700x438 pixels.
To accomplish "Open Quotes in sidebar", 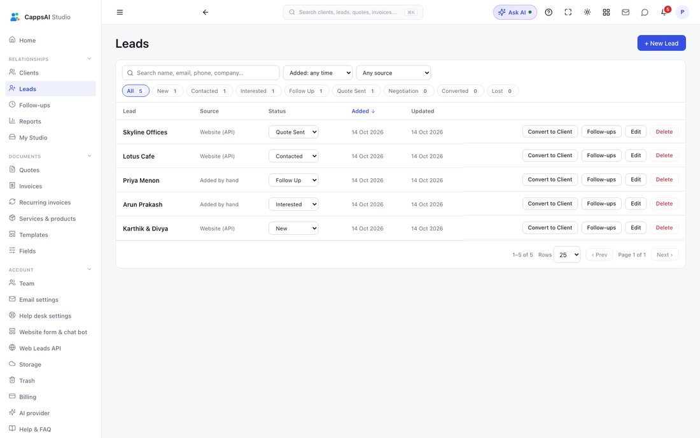I will [50, 170].
